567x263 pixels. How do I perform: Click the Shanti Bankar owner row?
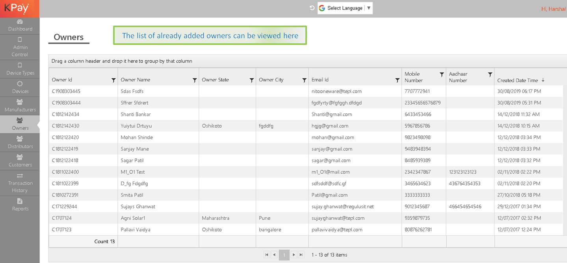pyautogui.click(x=136, y=114)
